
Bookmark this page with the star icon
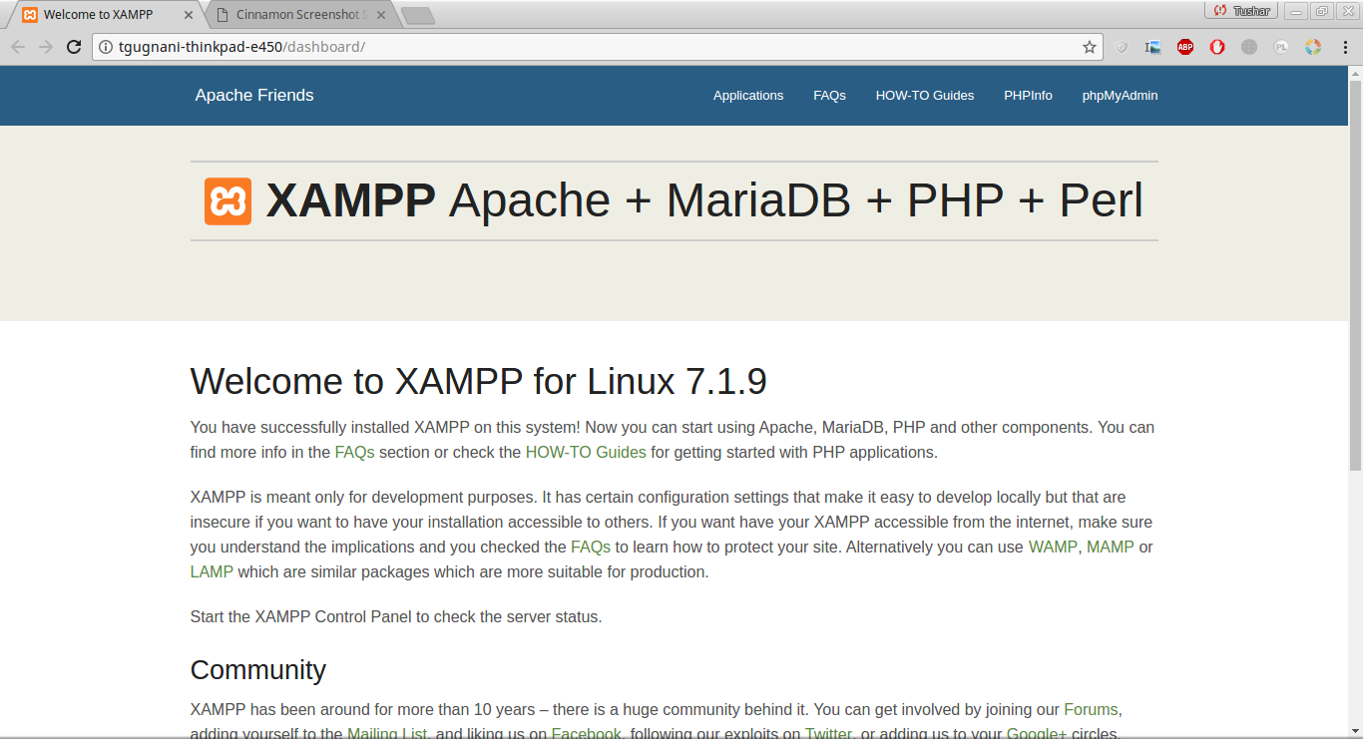1090,47
